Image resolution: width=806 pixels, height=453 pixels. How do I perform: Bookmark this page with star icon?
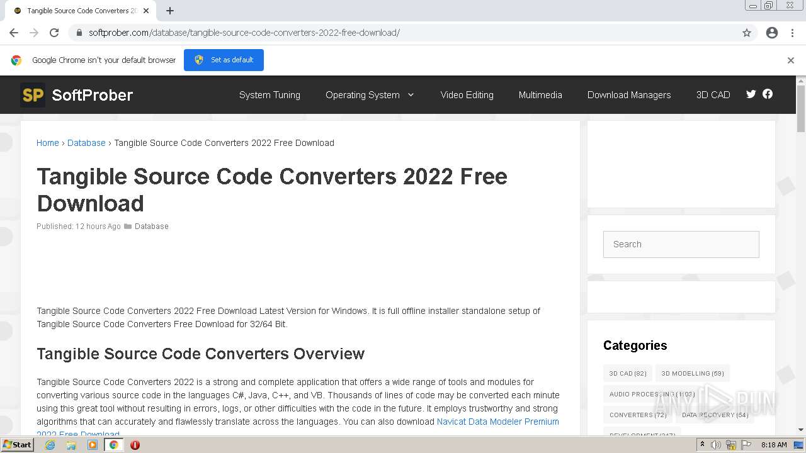click(x=747, y=33)
